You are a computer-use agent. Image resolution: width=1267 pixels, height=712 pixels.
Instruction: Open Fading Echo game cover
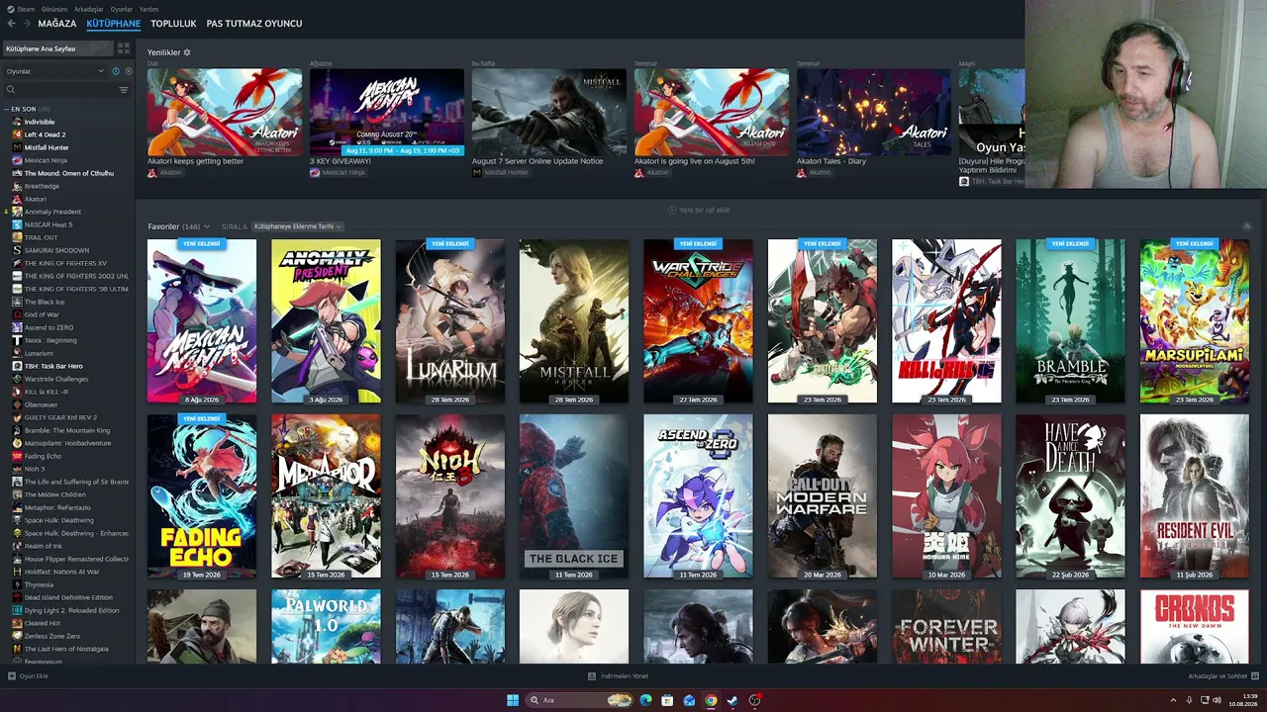pos(202,496)
